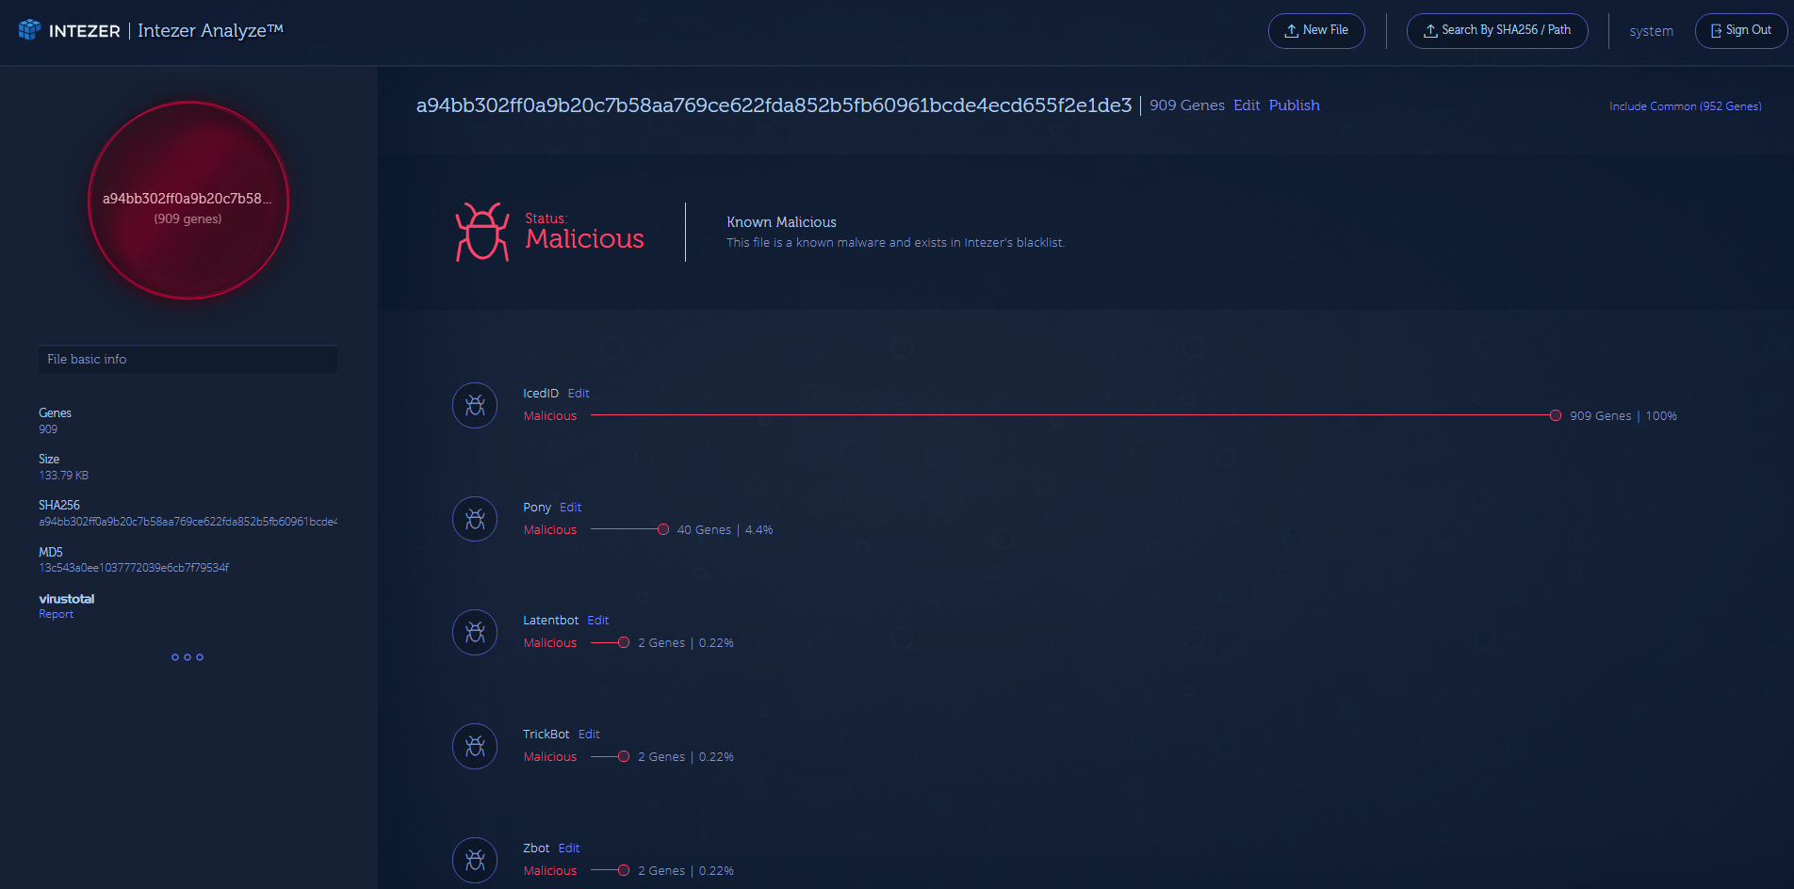Image resolution: width=1794 pixels, height=889 pixels.
Task: Click the IcedID 909 Genes bar endpoint
Action: click(1556, 415)
